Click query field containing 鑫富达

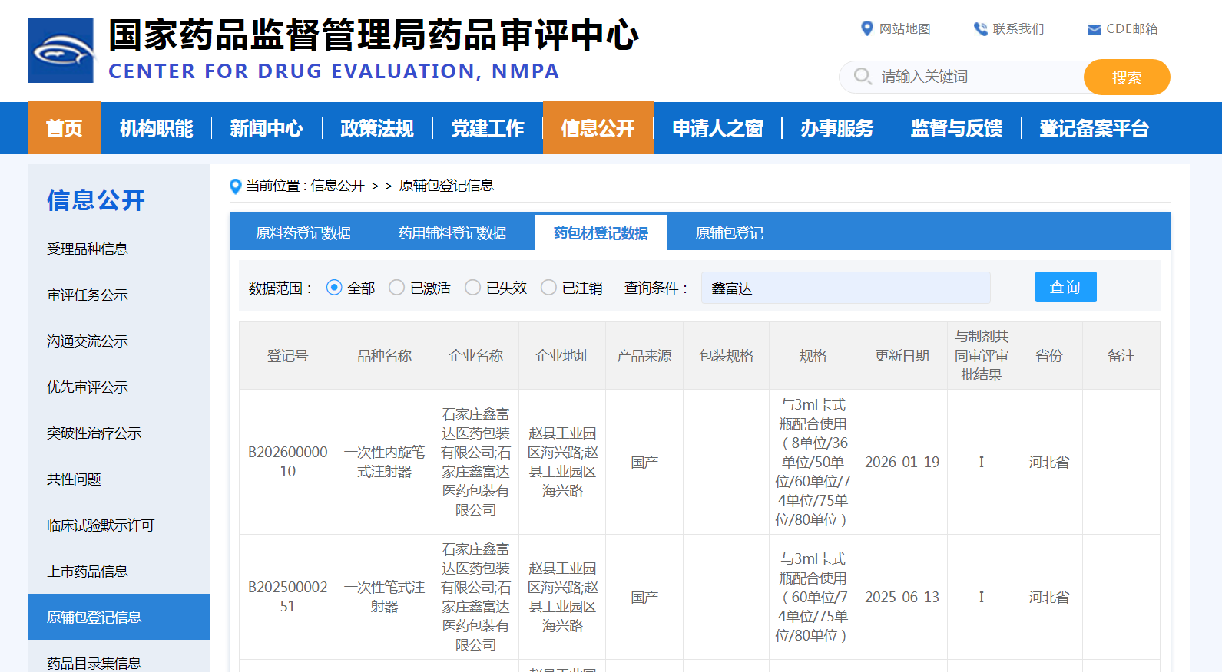(x=846, y=288)
